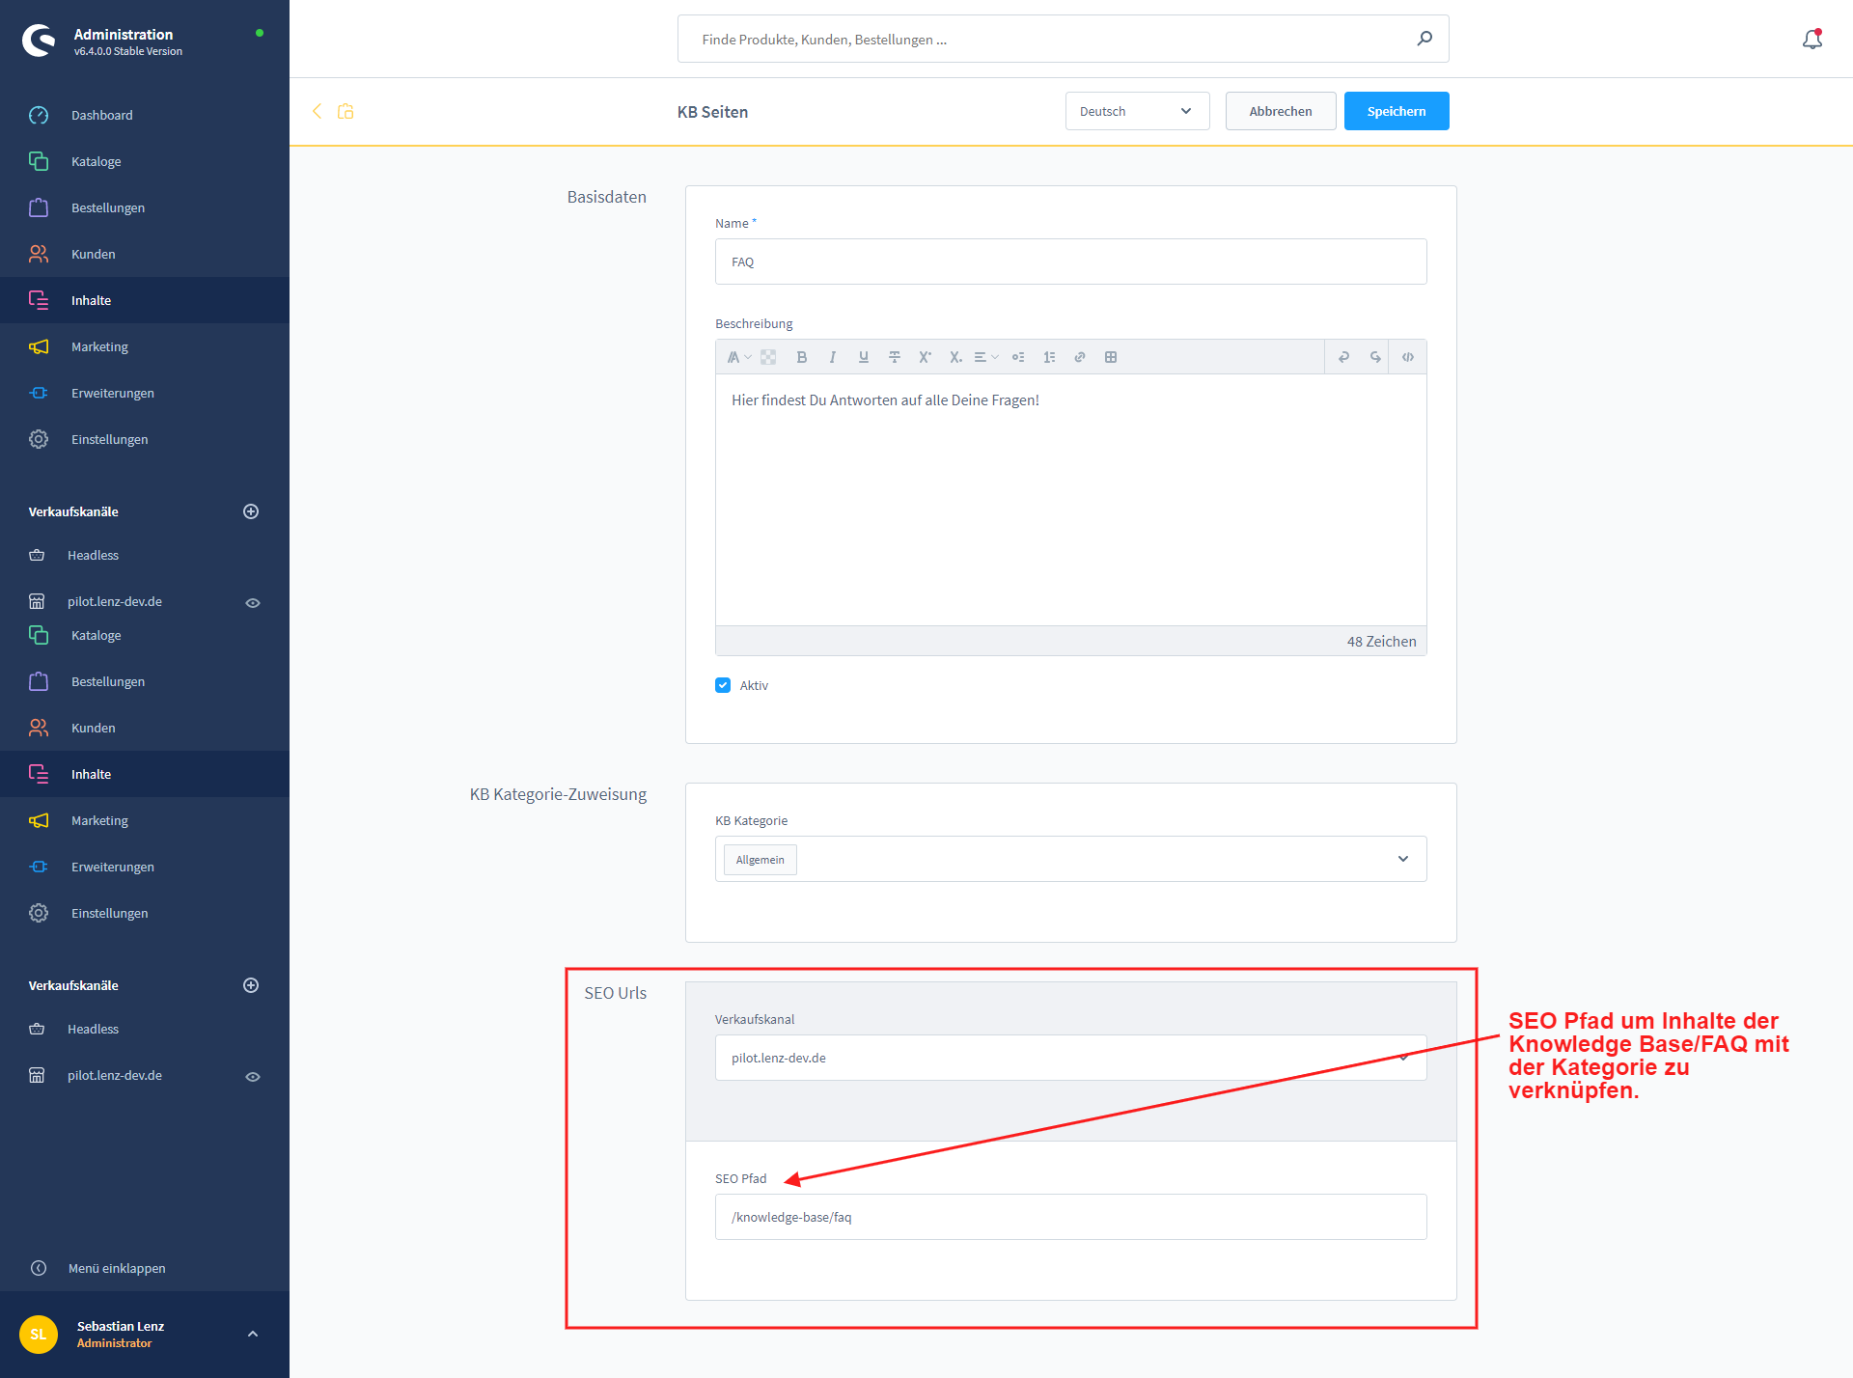Open the text color picker swatch in editor
Image resolution: width=1853 pixels, height=1378 pixels.
point(768,357)
